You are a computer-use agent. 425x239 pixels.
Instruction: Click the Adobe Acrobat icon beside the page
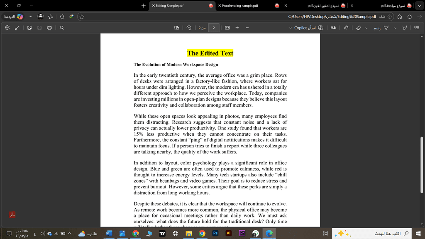coord(12,215)
